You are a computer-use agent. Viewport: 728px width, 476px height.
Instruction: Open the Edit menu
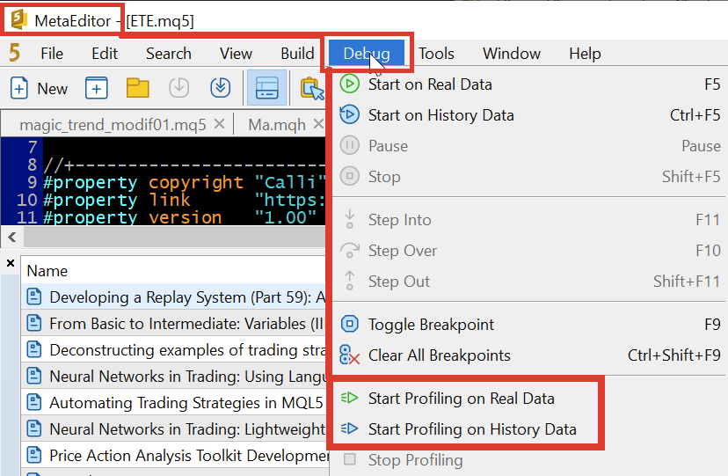[x=105, y=54]
